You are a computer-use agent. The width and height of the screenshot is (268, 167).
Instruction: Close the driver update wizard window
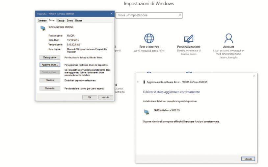point(254,76)
